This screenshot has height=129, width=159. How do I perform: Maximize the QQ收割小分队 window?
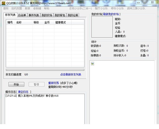[x=144, y=2]
